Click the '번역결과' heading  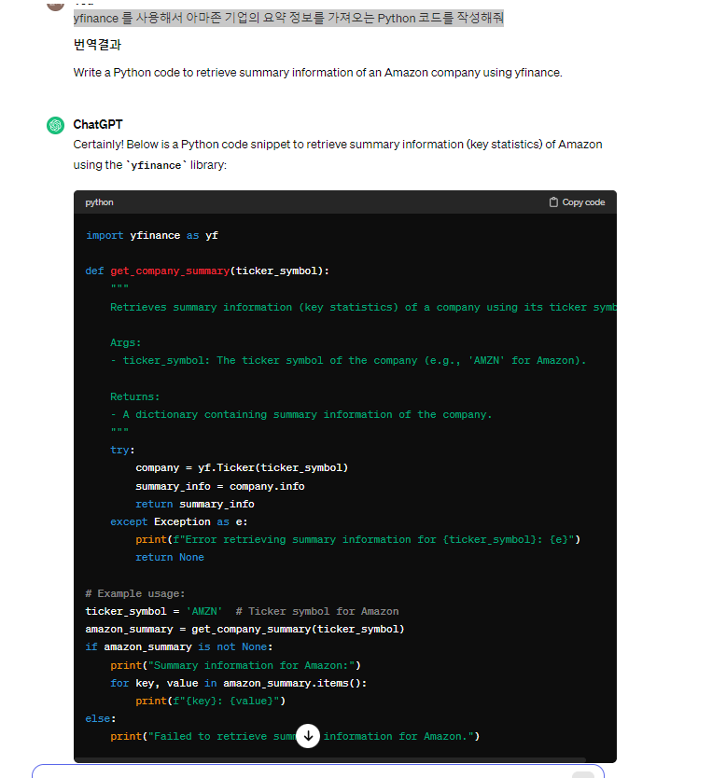97,45
